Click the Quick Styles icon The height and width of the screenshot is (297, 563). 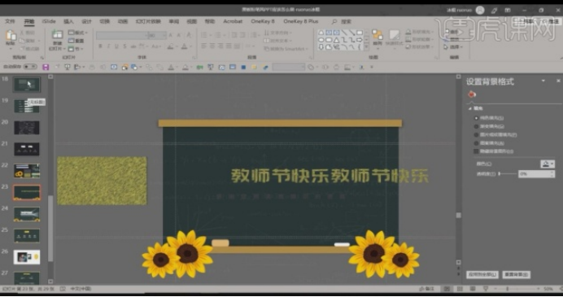coord(395,35)
